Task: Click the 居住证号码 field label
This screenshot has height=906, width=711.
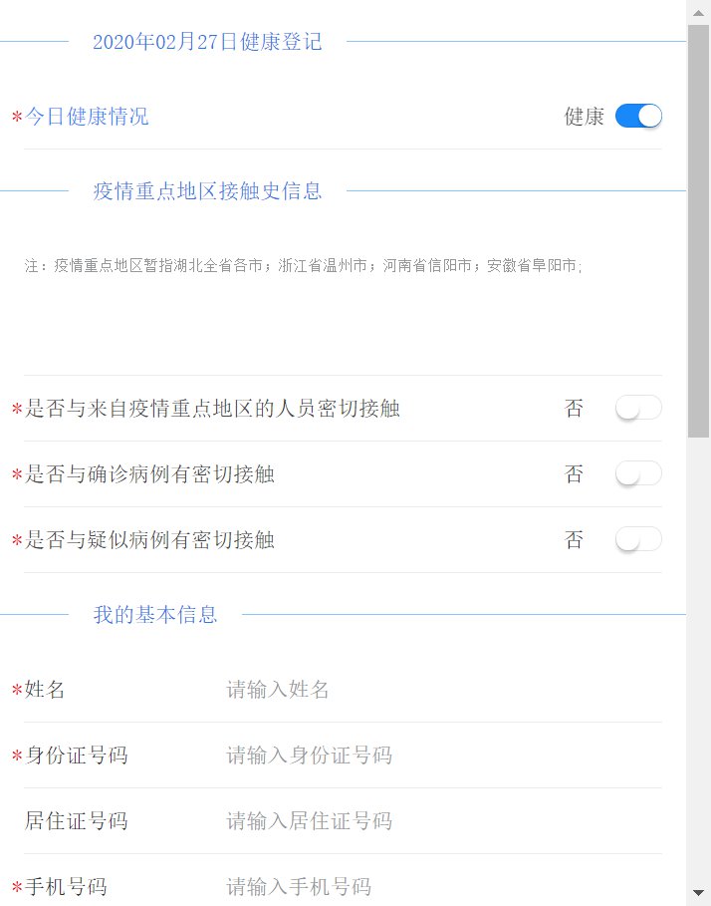Action: tap(77, 821)
